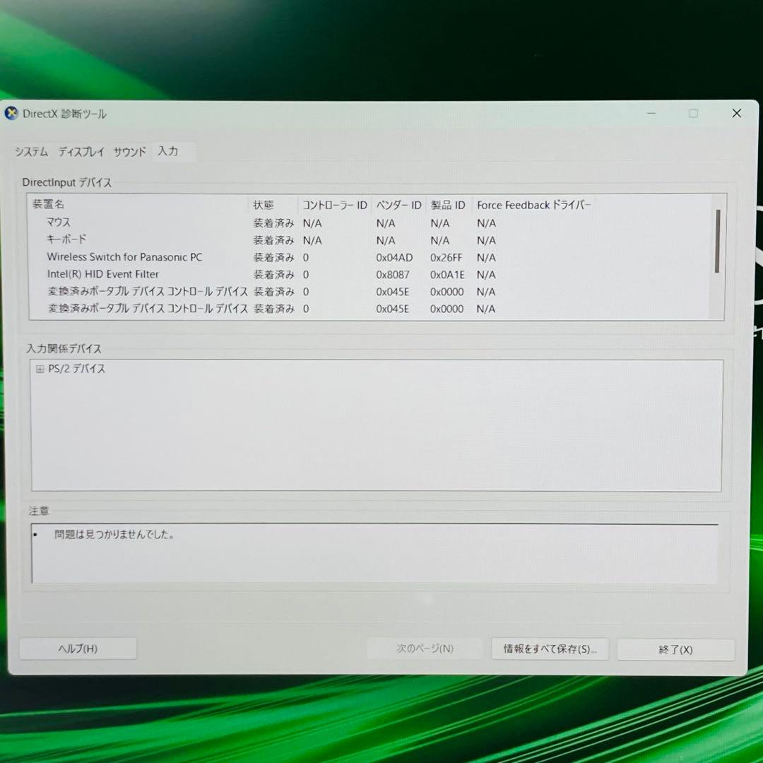This screenshot has height=763, width=763.
Task: Click the 製品 ID column header
Action: pyautogui.click(x=447, y=205)
